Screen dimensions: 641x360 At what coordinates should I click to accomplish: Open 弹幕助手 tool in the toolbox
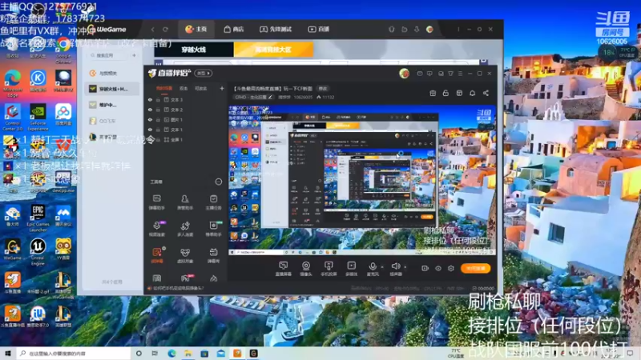(156, 202)
